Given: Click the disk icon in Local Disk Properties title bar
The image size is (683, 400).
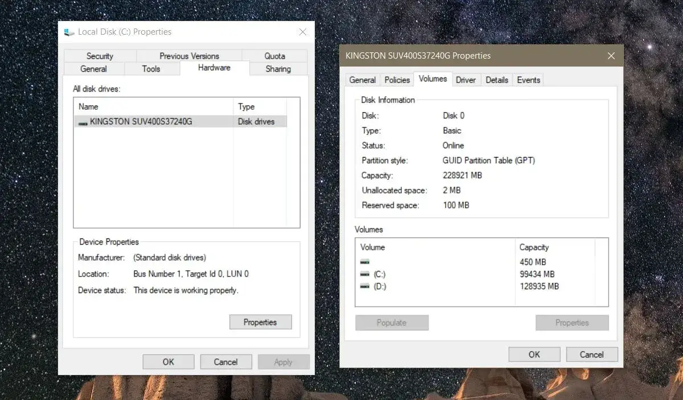Looking at the screenshot, I should click(69, 32).
